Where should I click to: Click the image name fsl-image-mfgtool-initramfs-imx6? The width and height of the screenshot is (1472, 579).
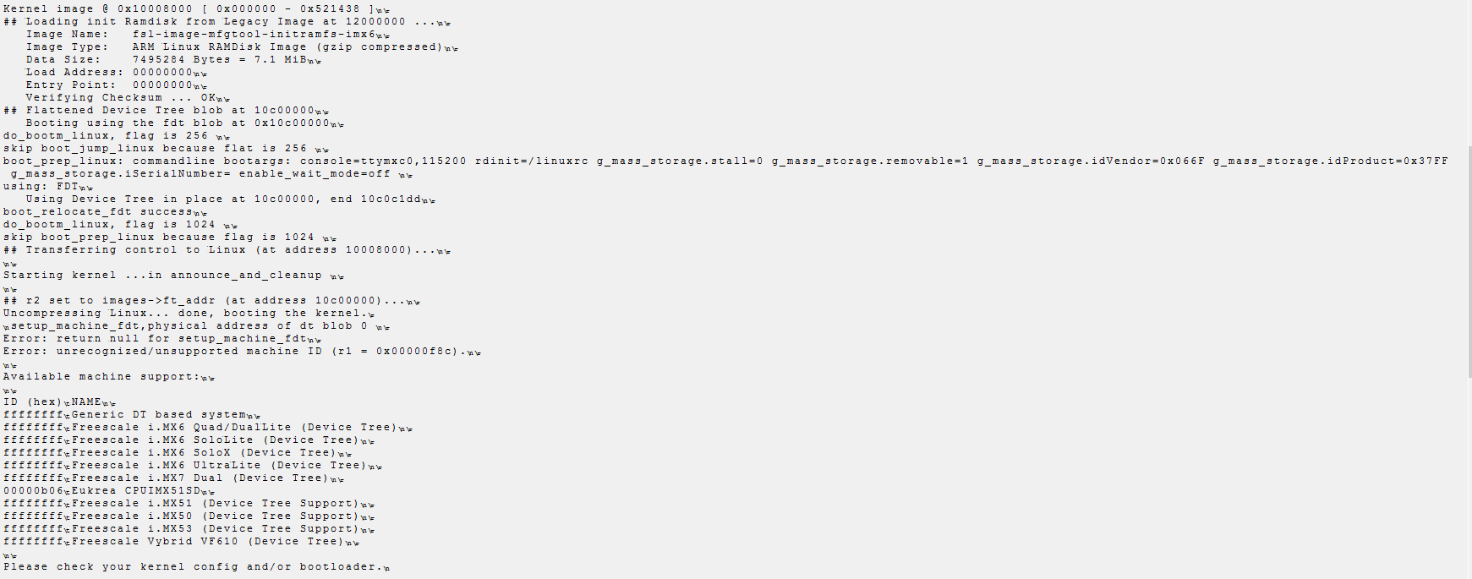pyautogui.click(x=254, y=35)
